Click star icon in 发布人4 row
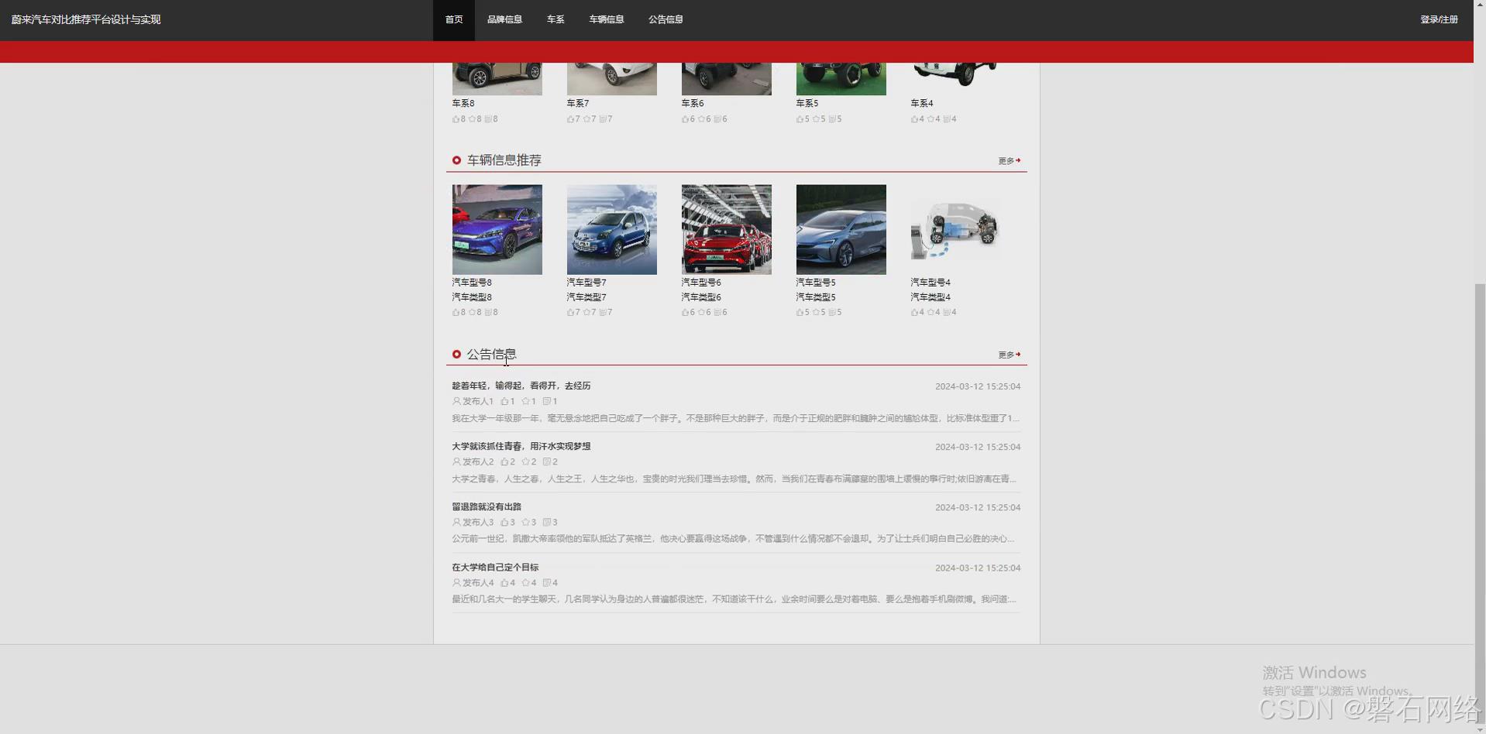The width and height of the screenshot is (1486, 734). (525, 582)
